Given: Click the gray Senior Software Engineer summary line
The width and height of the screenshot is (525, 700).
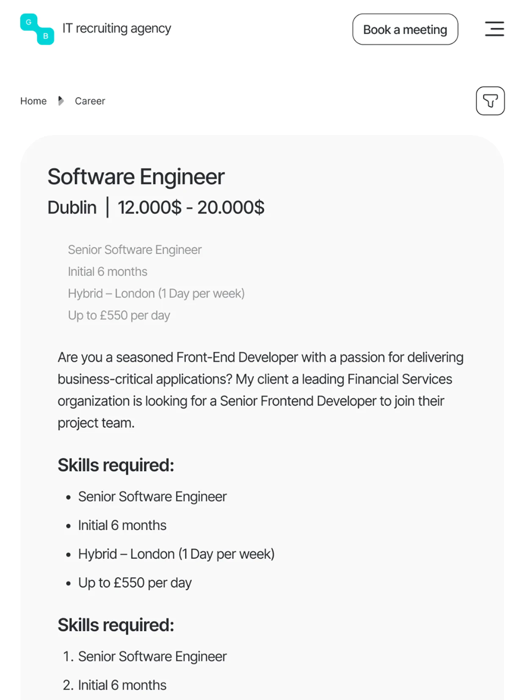Looking at the screenshot, I should [x=135, y=250].
